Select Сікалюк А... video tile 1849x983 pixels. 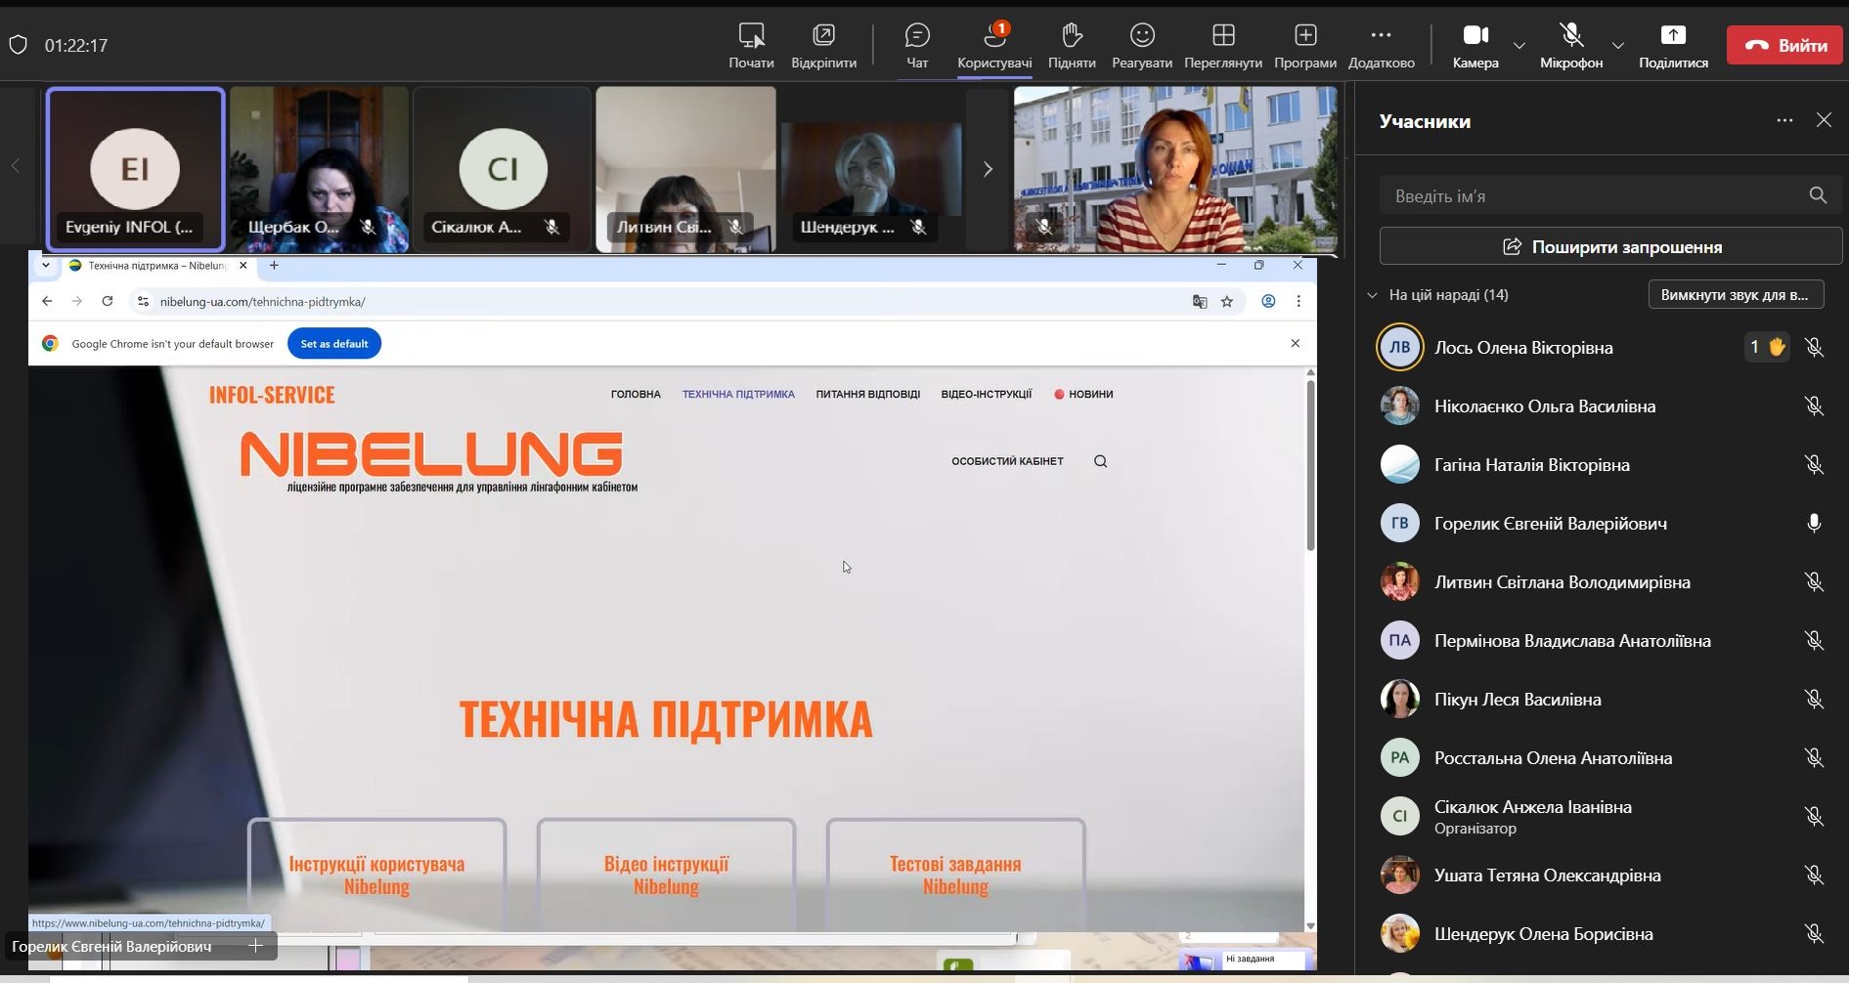(502, 168)
